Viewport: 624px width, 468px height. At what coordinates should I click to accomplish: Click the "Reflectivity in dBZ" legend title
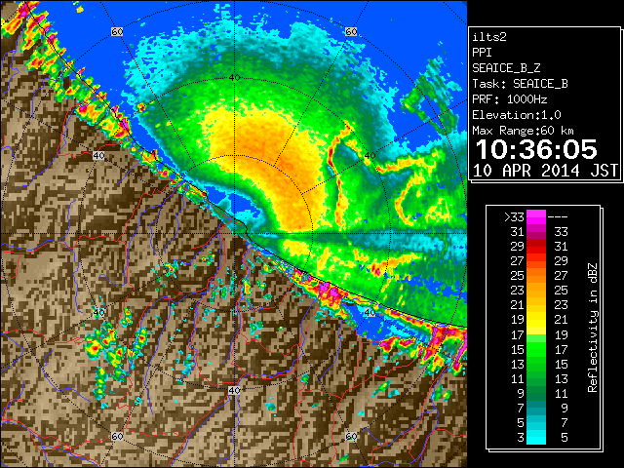[593, 328]
